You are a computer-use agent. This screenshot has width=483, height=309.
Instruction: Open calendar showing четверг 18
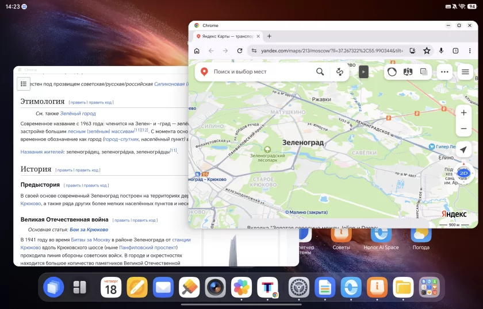click(111, 287)
